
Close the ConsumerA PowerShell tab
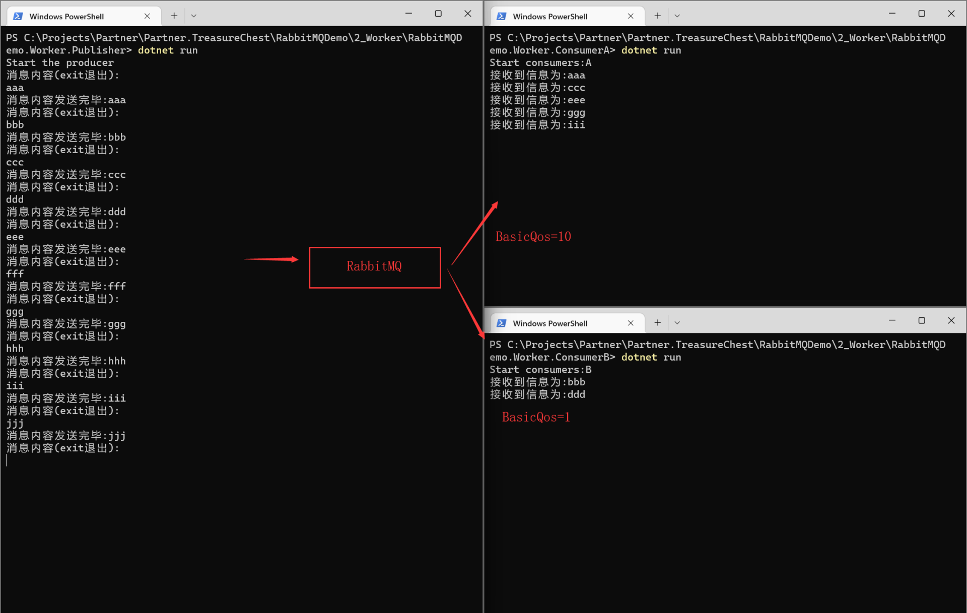[631, 16]
